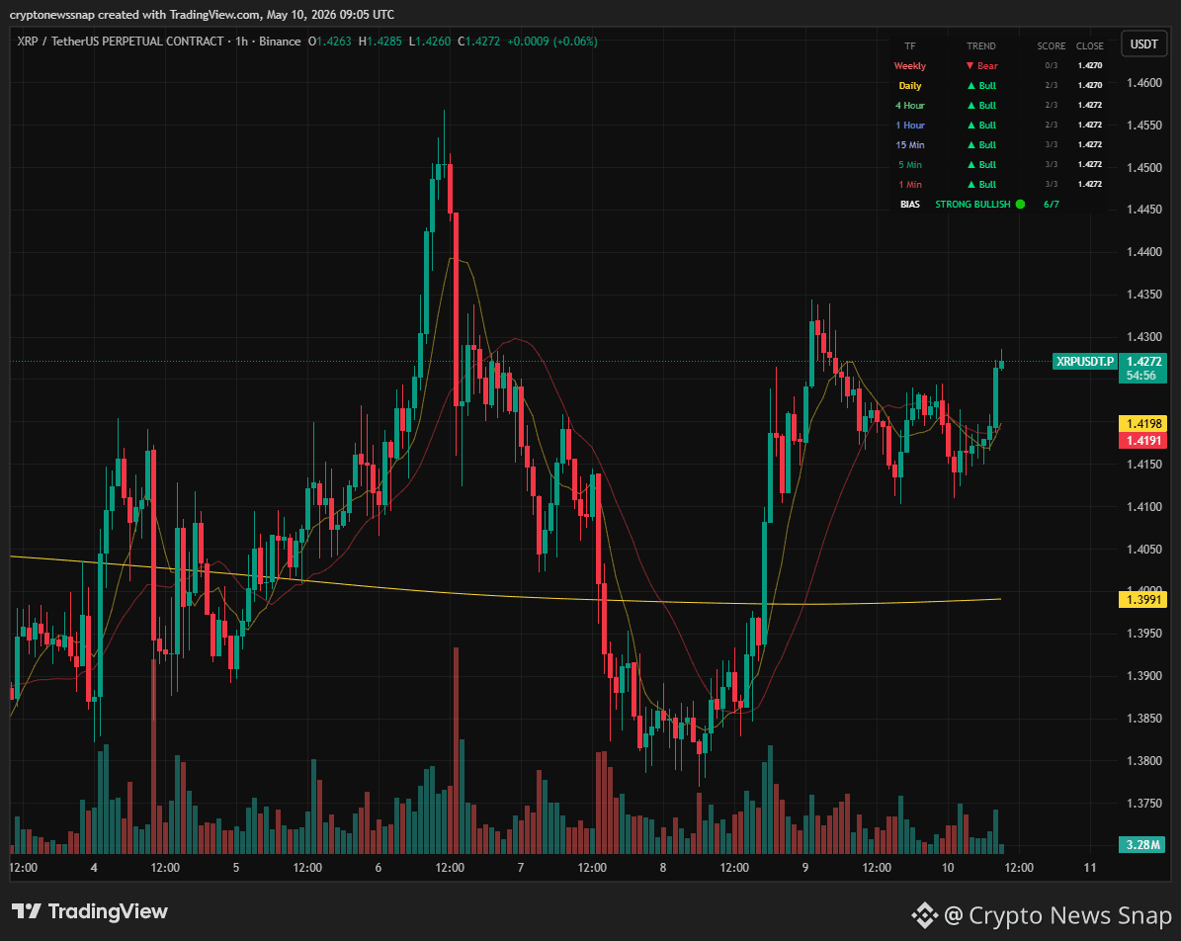Click the 1 Hour timeframe row label
The height and width of the screenshot is (941, 1181).
coord(910,126)
